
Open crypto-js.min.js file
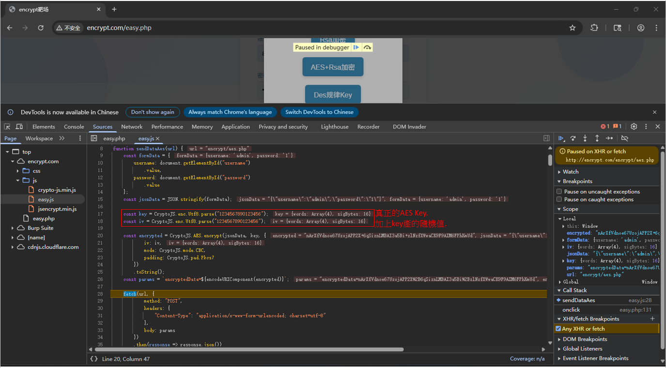pos(57,190)
